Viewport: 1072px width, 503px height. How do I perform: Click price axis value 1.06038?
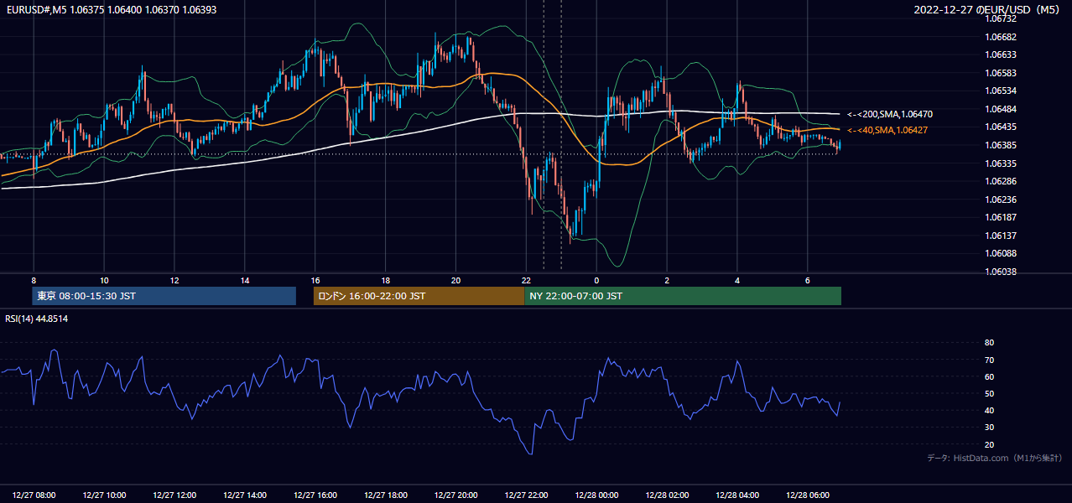[1001, 272]
